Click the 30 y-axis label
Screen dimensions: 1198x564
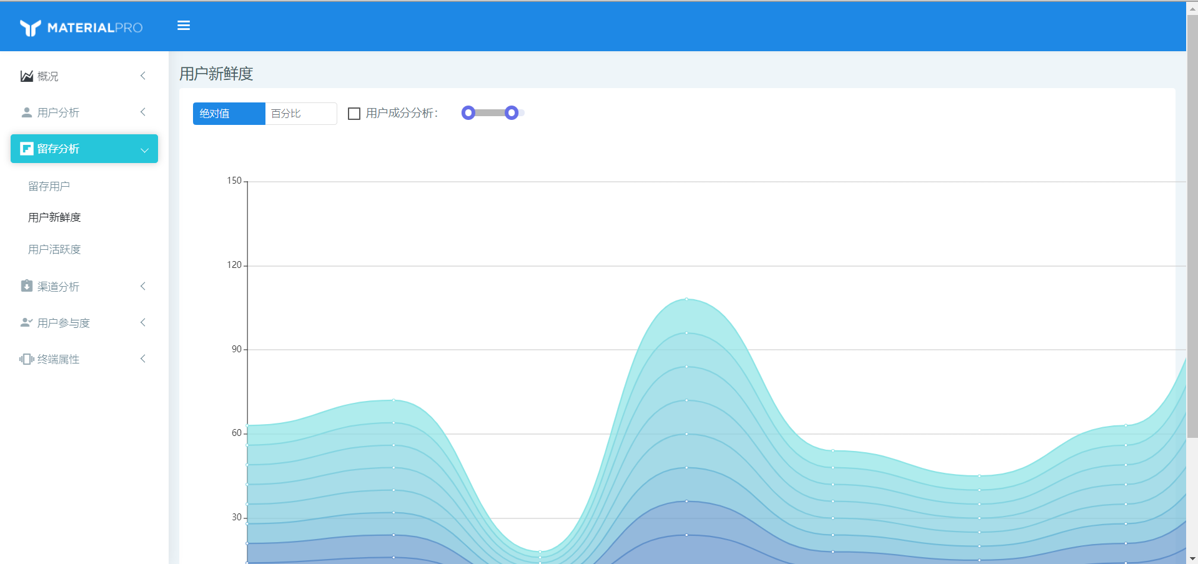pyautogui.click(x=237, y=517)
